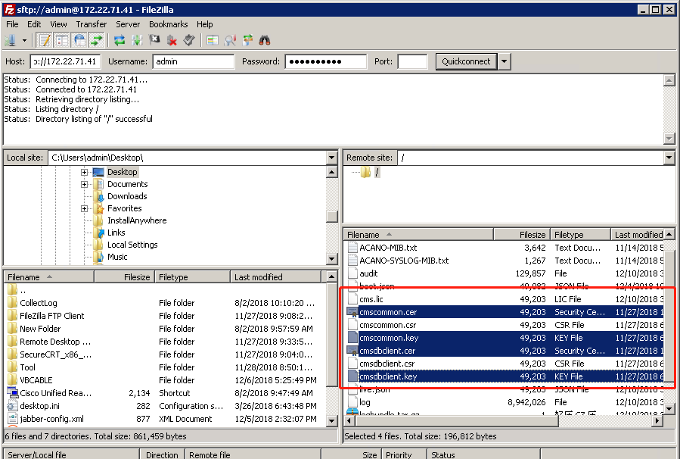
Task: Select cmsdbclient.key in remote list
Action: coord(505,376)
